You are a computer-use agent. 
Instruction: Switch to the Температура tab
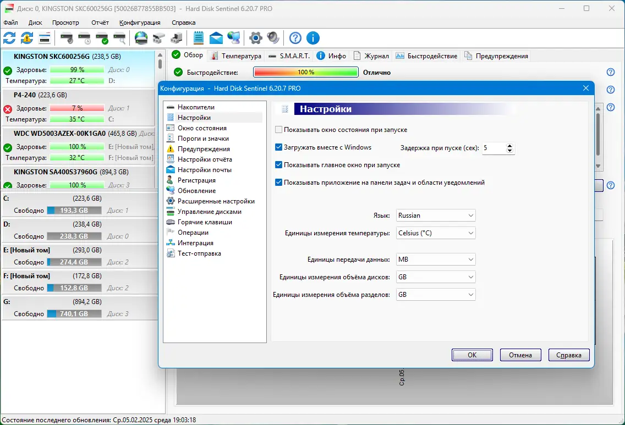[236, 56]
